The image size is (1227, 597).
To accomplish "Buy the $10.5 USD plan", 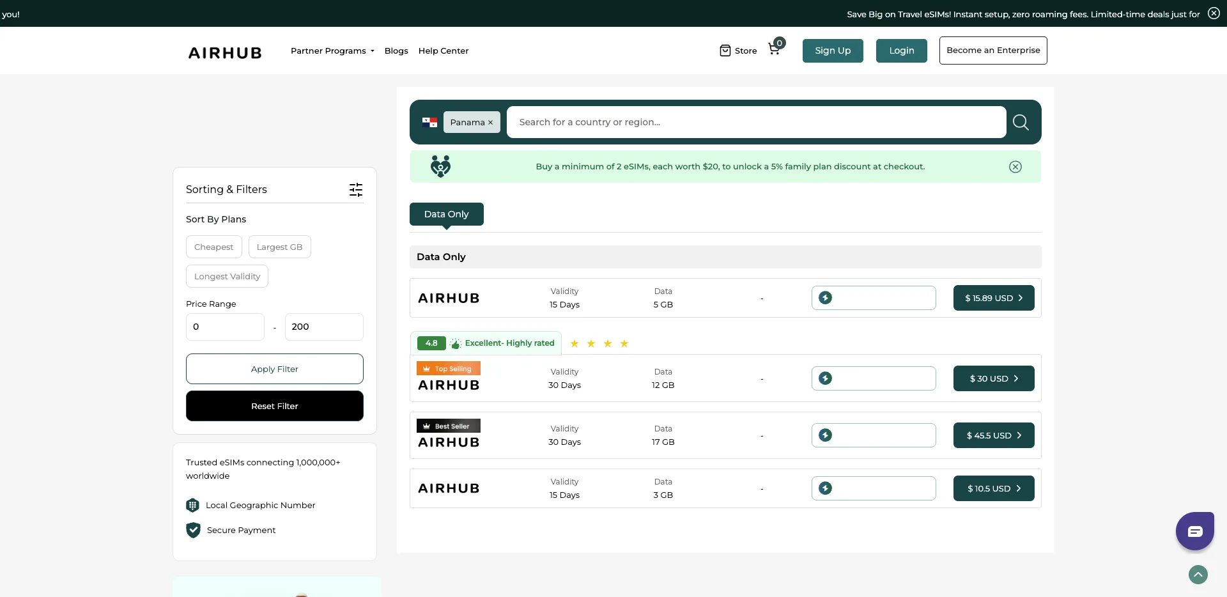I will 994,488.
